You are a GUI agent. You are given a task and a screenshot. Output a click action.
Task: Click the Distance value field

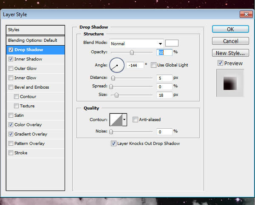click(x=164, y=78)
